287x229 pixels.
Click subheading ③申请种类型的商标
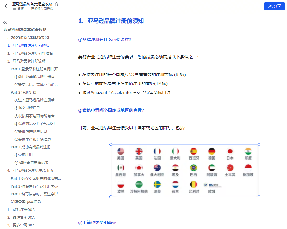(x=97, y=223)
